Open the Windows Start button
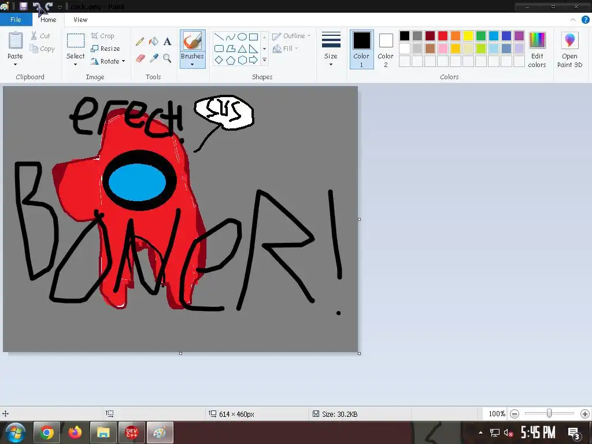The width and height of the screenshot is (592, 444). 15,432
